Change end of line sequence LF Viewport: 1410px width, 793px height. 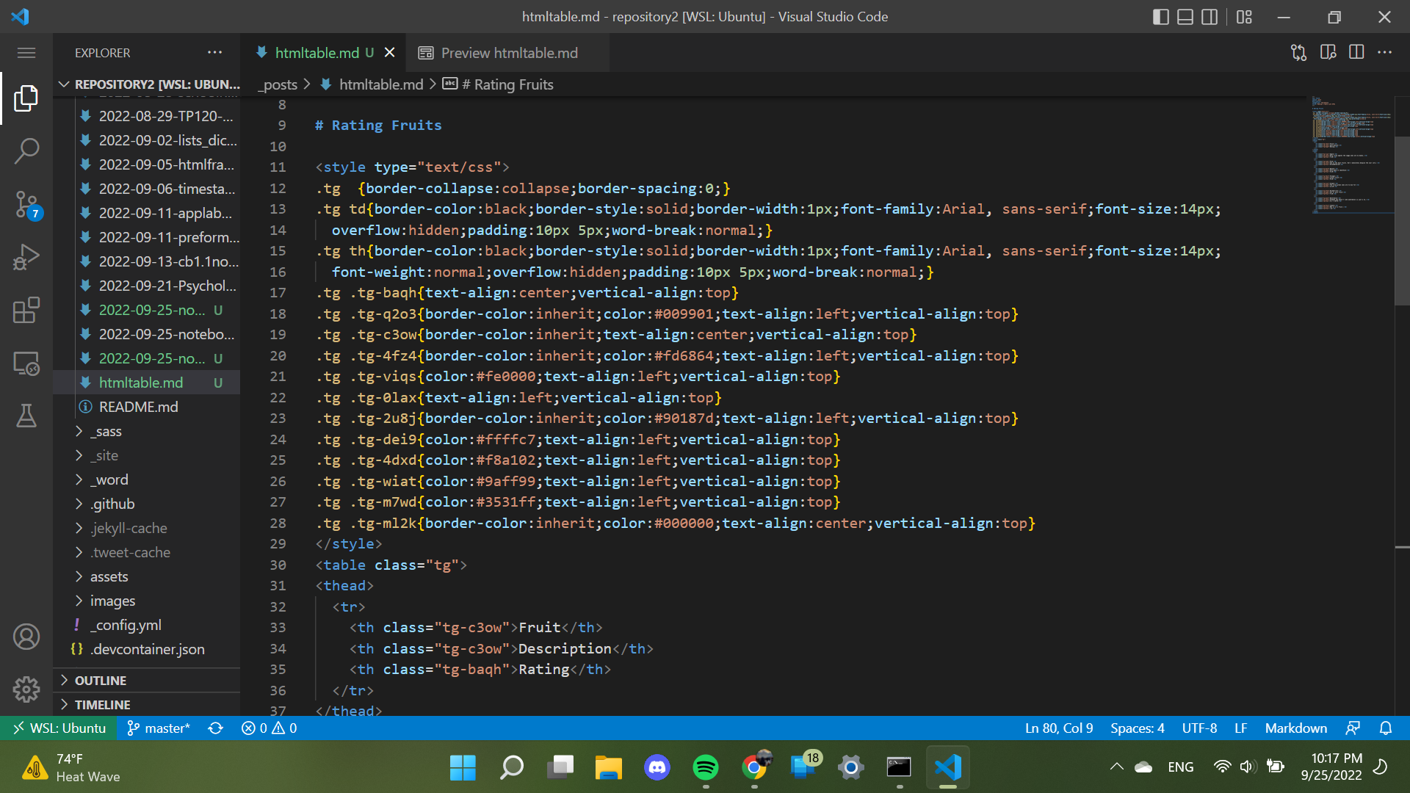click(x=1241, y=728)
